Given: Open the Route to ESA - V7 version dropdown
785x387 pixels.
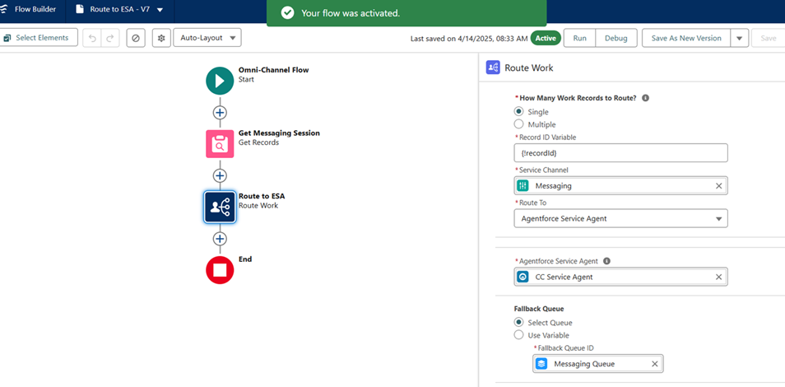Looking at the screenshot, I should (x=160, y=10).
